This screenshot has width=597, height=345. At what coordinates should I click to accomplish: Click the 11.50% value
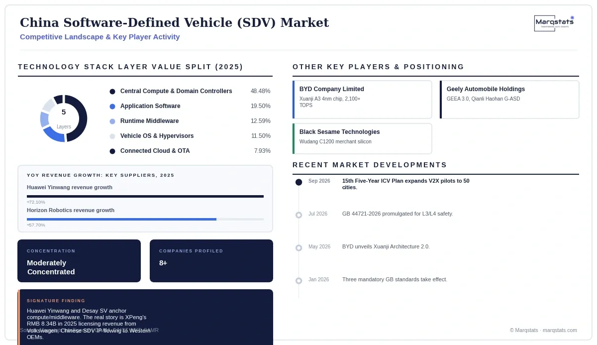(x=261, y=136)
